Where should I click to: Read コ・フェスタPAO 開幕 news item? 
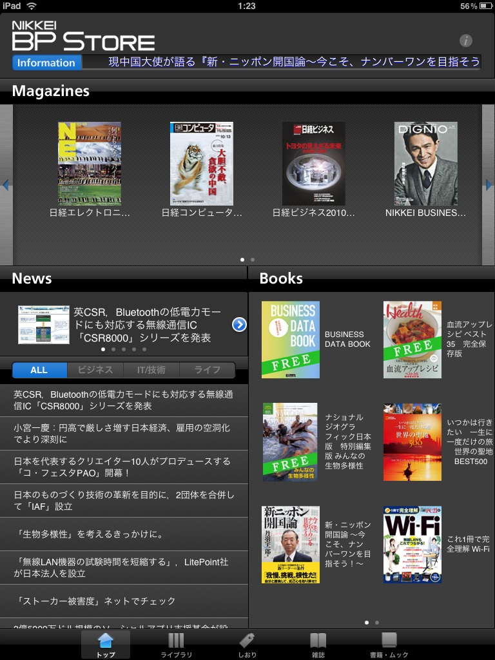pyautogui.click(x=124, y=467)
